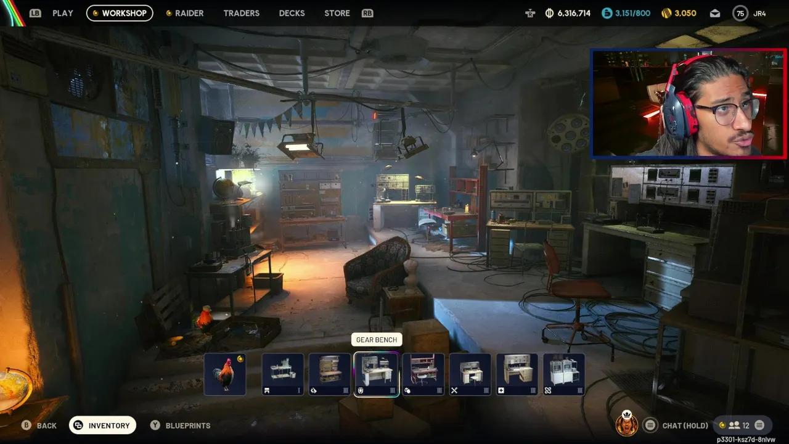Image resolution: width=789 pixels, height=444 pixels.
Task: Click the Y controller button icon
Action: (x=155, y=425)
